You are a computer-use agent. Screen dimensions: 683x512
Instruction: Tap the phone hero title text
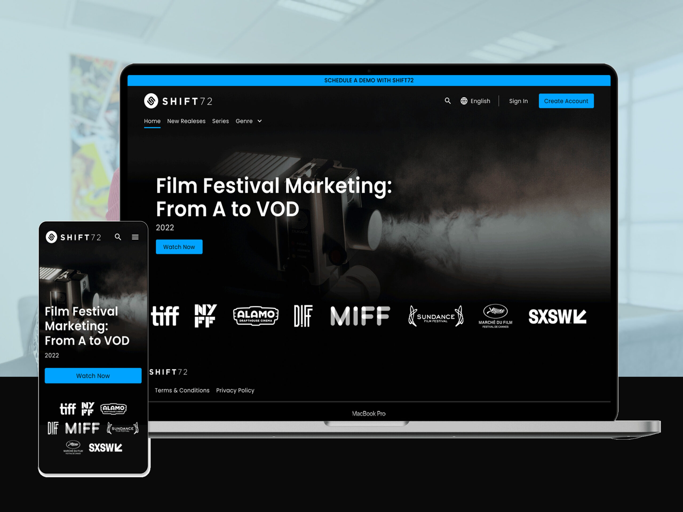tap(87, 326)
